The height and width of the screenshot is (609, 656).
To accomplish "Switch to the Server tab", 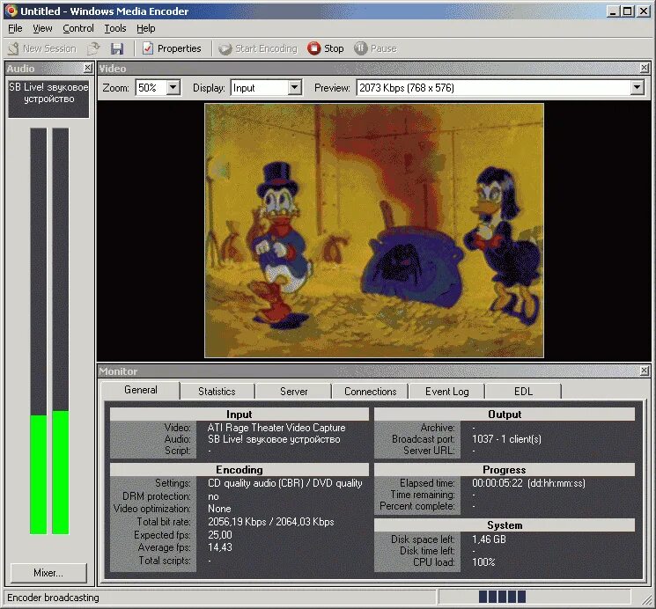I will (294, 392).
